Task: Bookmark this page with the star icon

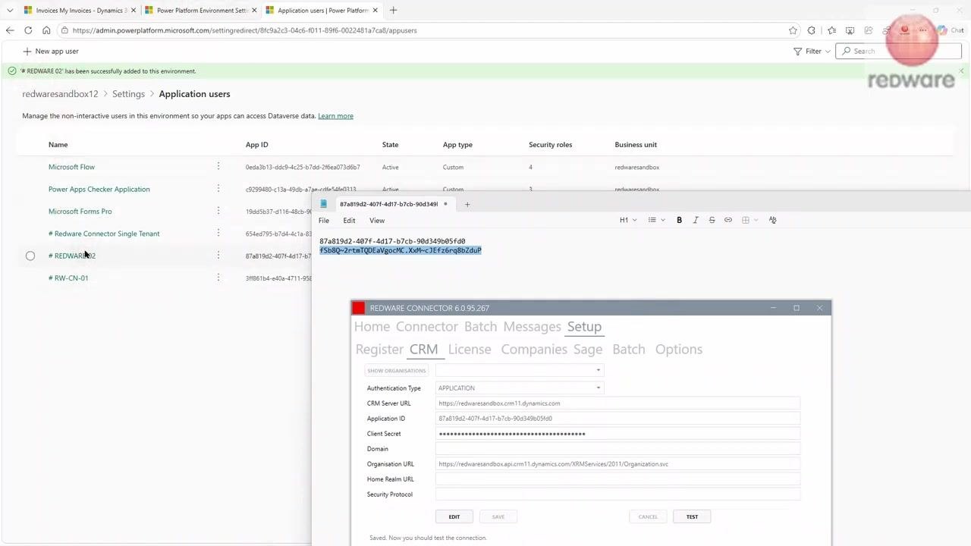Action: point(793,30)
